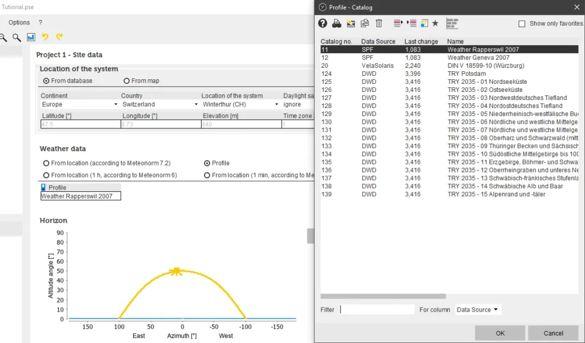Click the Filter text field
The image size is (585, 343).
(377, 310)
